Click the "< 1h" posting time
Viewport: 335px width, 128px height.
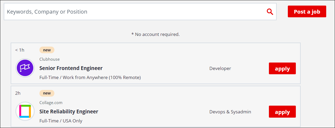pos(20,50)
